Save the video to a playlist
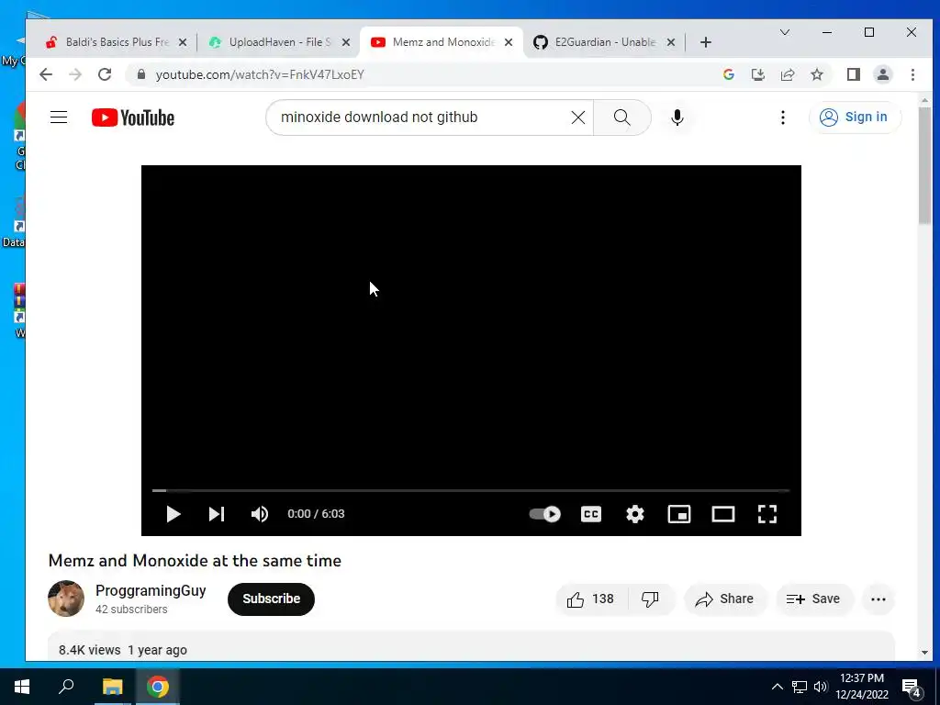Image resolution: width=940 pixels, height=705 pixels. (x=813, y=599)
